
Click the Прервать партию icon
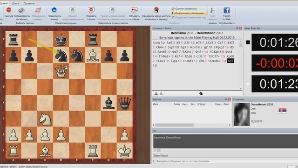click(x=91, y=10)
